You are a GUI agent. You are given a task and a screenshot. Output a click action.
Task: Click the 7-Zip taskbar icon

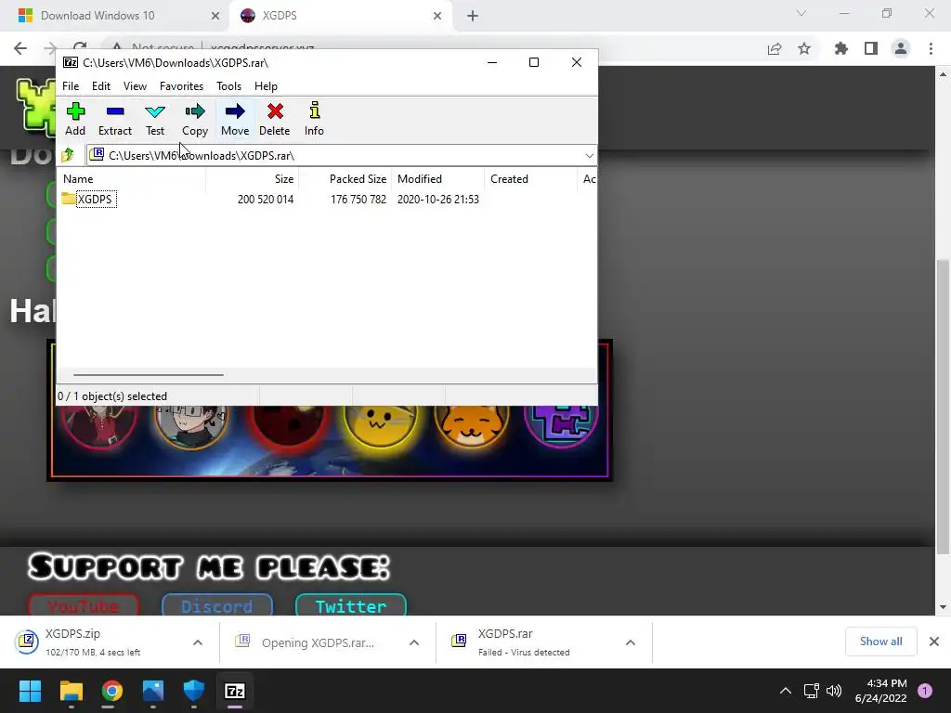235,691
